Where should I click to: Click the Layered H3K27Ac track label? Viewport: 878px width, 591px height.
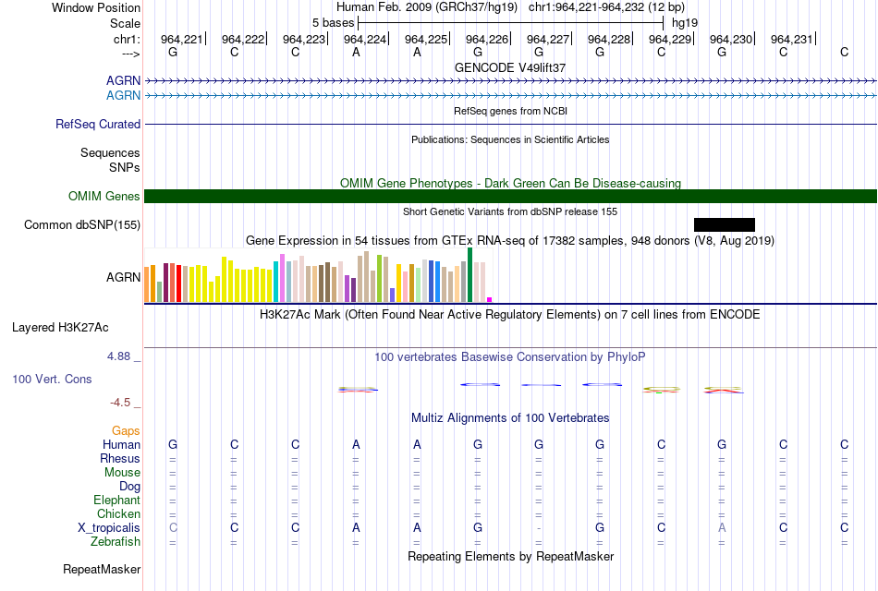tap(60, 328)
